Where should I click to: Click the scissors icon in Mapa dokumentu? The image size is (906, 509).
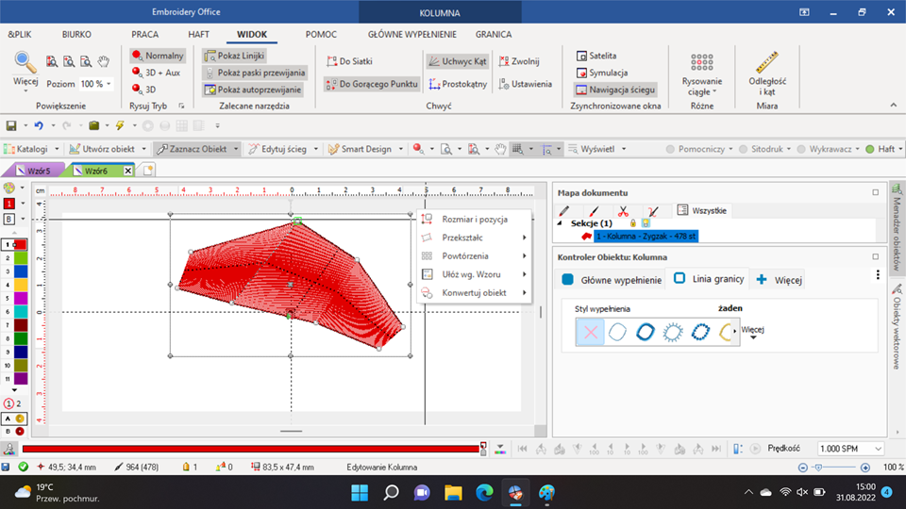(x=622, y=211)
